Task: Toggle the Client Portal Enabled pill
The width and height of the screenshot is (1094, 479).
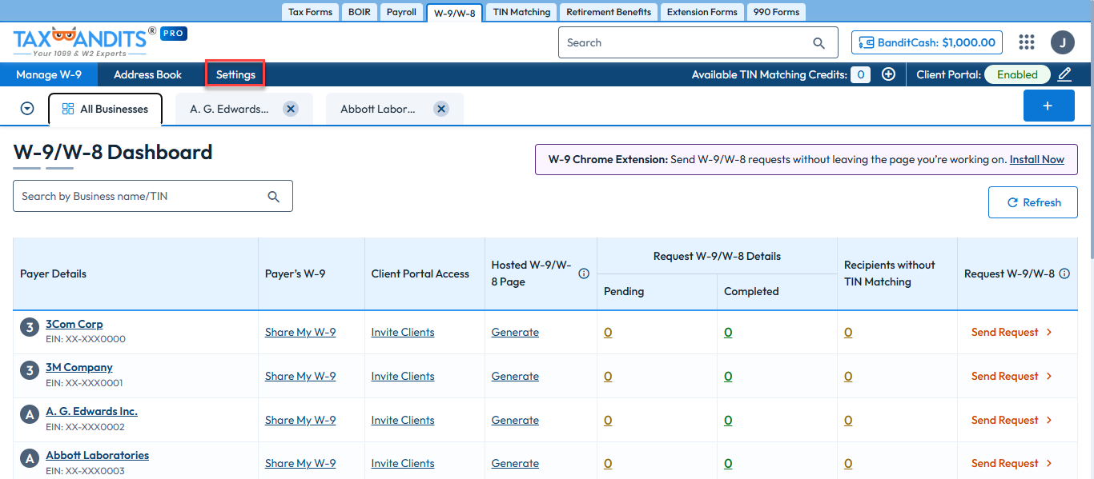Action: (1017, 74)
